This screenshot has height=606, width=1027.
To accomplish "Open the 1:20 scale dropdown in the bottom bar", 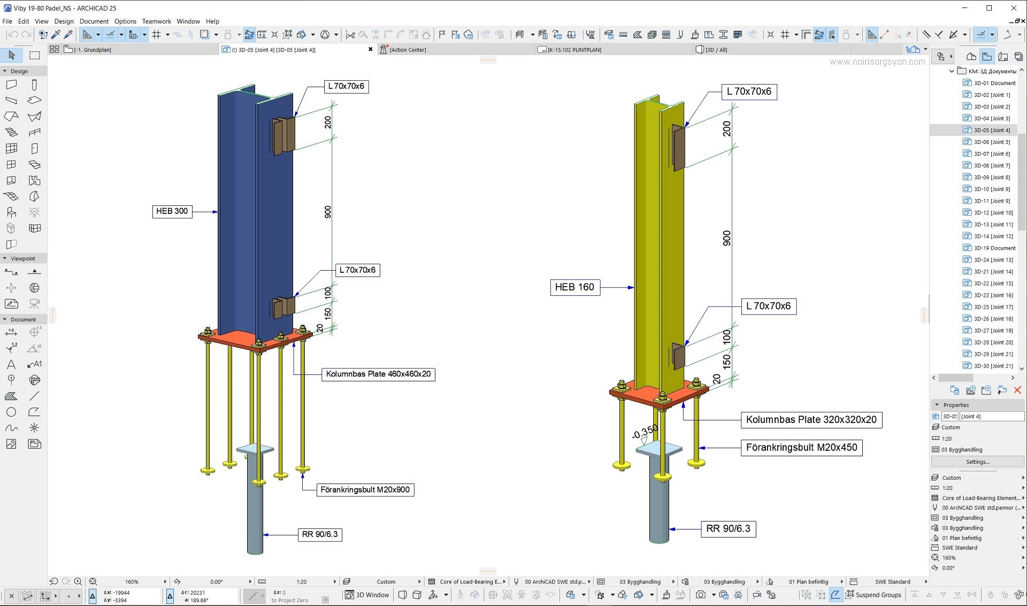I will 335,582.
